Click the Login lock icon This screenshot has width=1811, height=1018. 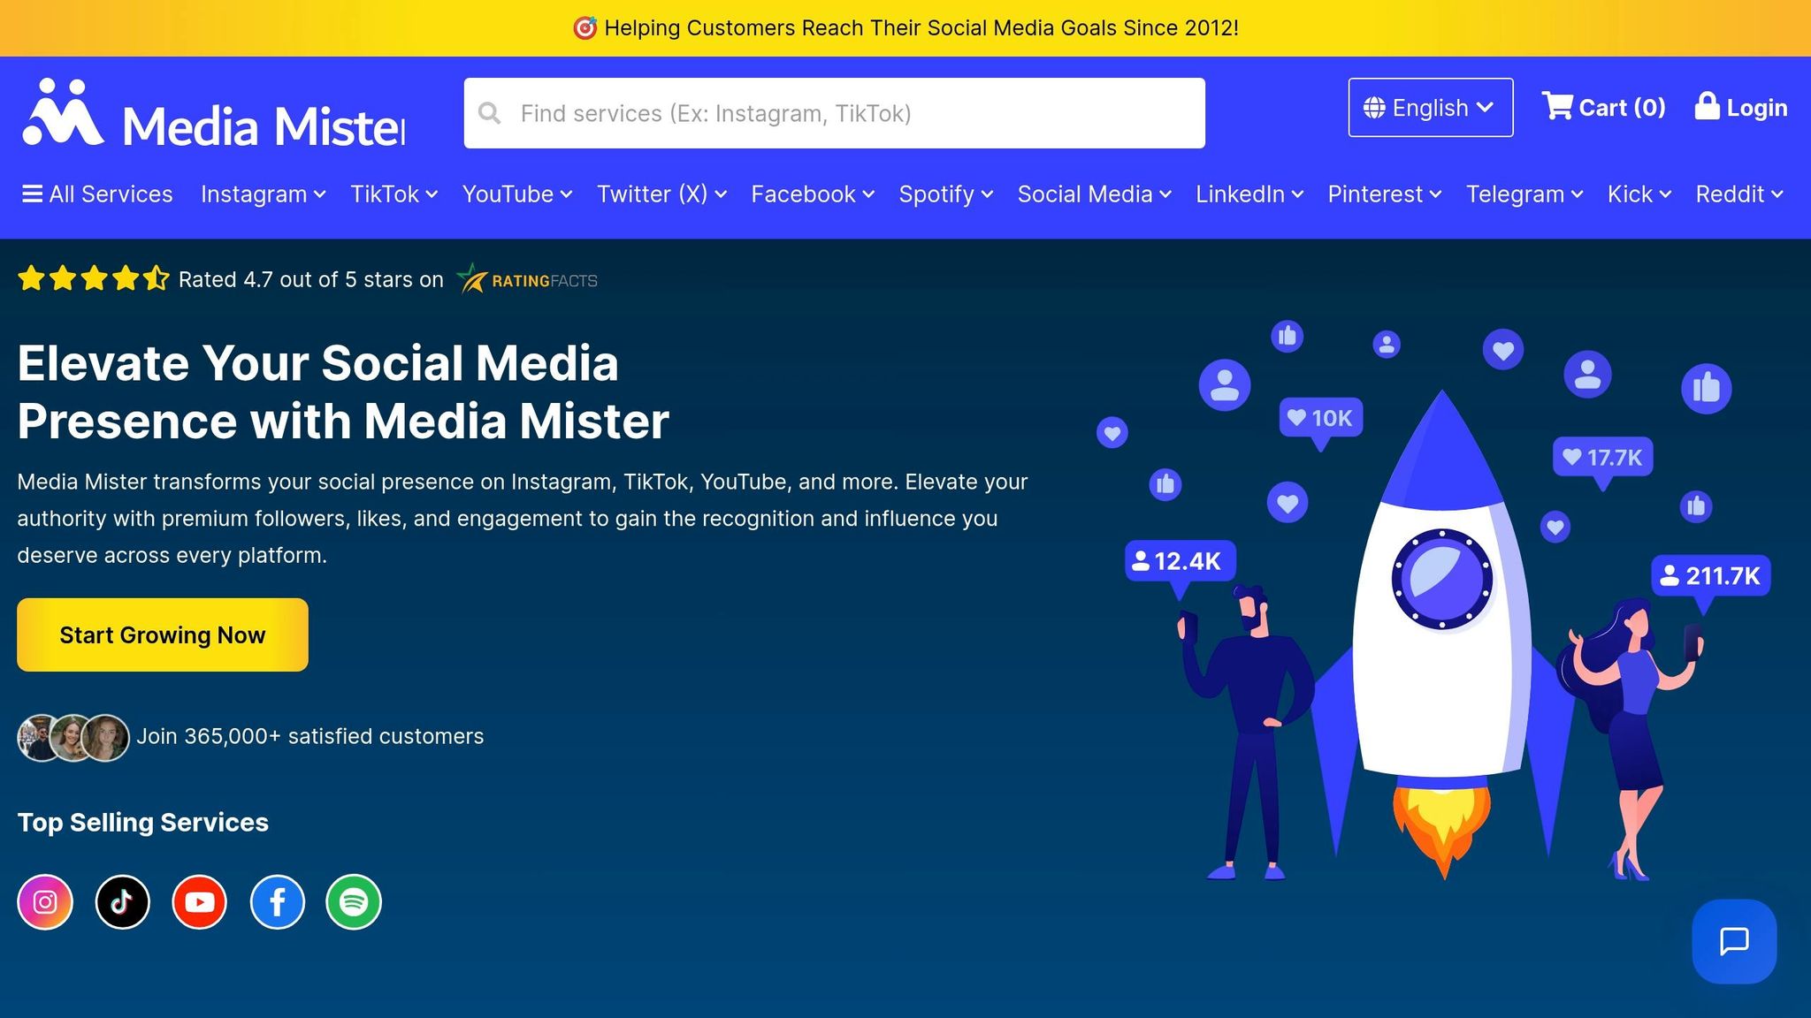click(1707, 106)
